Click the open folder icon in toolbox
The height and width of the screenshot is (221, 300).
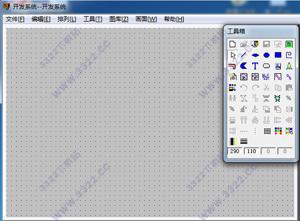(244, 44)
